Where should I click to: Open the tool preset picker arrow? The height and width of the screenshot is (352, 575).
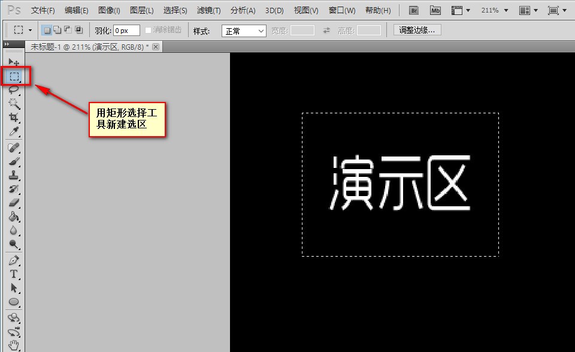coord(30,30)
